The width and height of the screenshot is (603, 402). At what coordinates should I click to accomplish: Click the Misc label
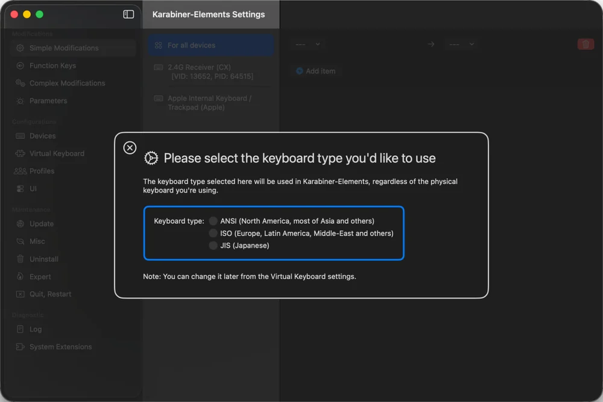37,241
